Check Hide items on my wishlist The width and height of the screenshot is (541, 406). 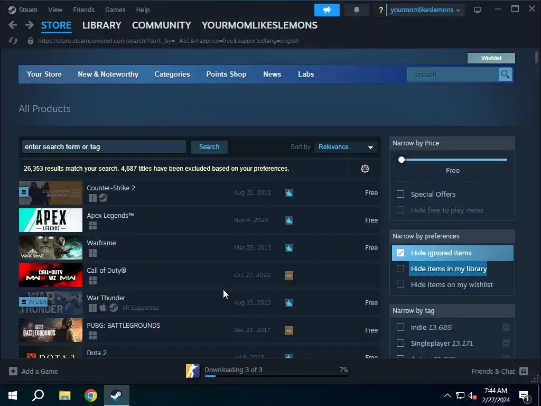pos(400,284)
